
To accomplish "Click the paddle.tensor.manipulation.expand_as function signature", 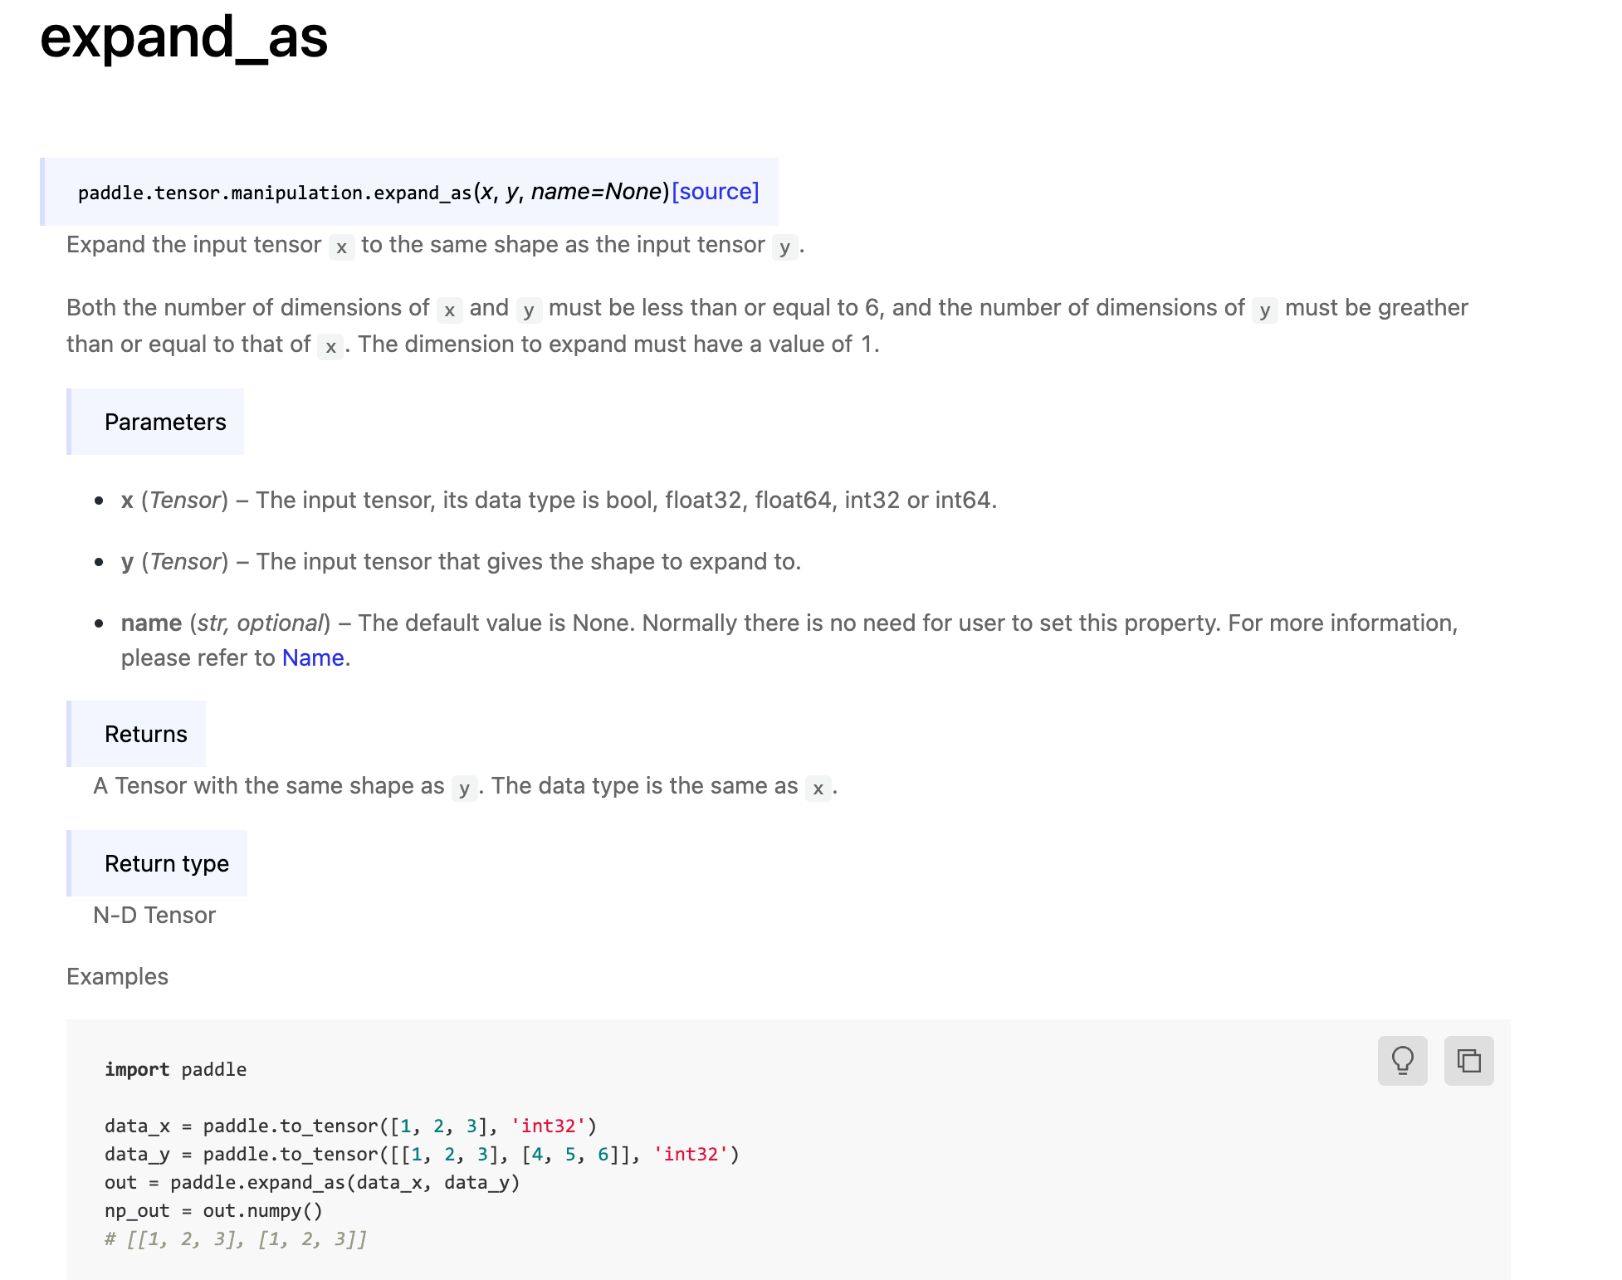I will [x=274, y=193].
